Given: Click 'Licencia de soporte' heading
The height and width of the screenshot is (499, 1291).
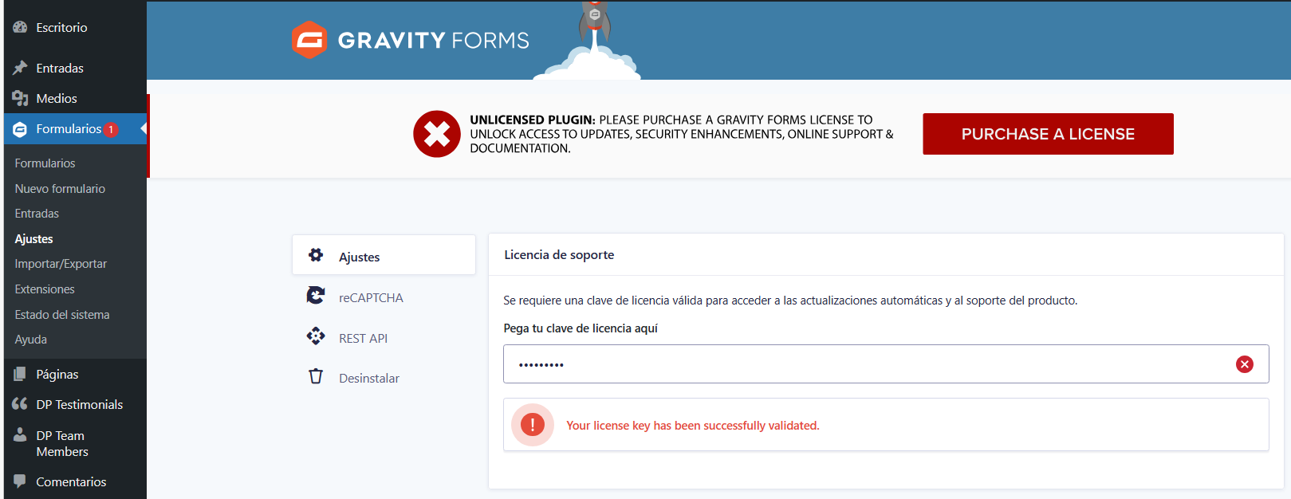Looking at the screenshot, I should (x=559, y=255).
